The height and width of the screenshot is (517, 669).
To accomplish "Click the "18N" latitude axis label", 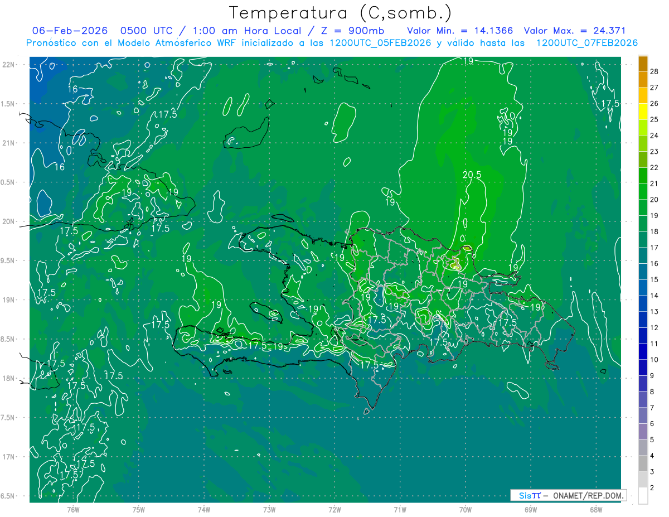I will click(9, 378).
